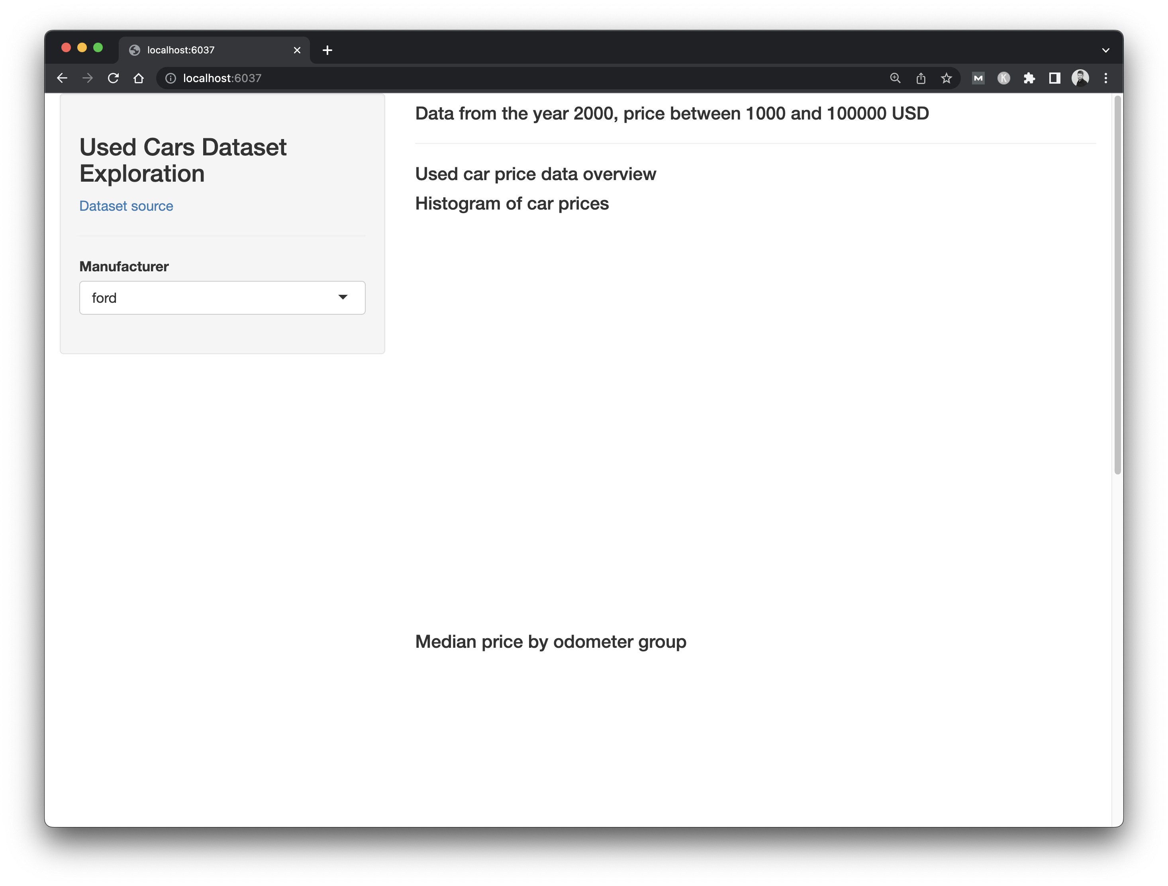Click the page vertical scrollbar
This screenshot has height=886, width=1168.
point(1117,285)
